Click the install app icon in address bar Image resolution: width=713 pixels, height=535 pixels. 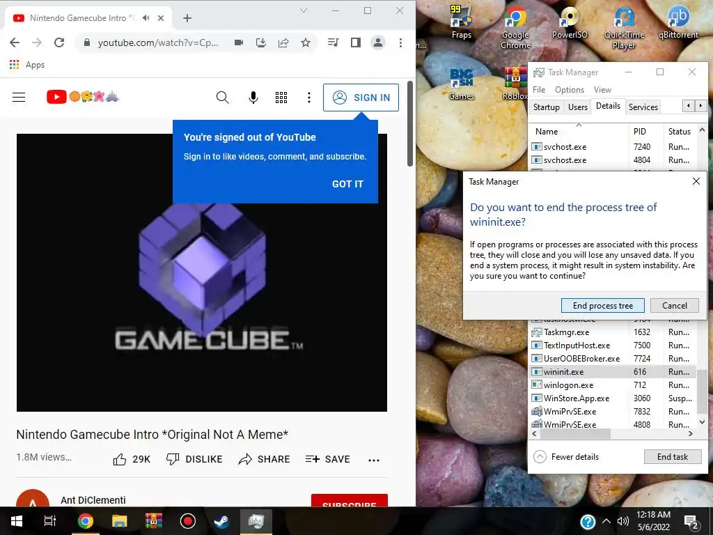click(261, 42)
